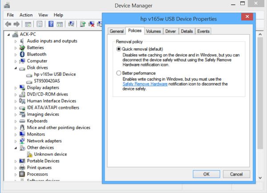Click the Monitors category icon

22,134
